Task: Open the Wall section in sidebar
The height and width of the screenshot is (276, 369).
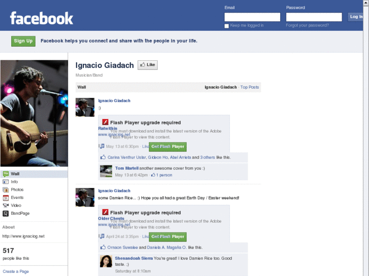Action: click(x=34, y=174)
